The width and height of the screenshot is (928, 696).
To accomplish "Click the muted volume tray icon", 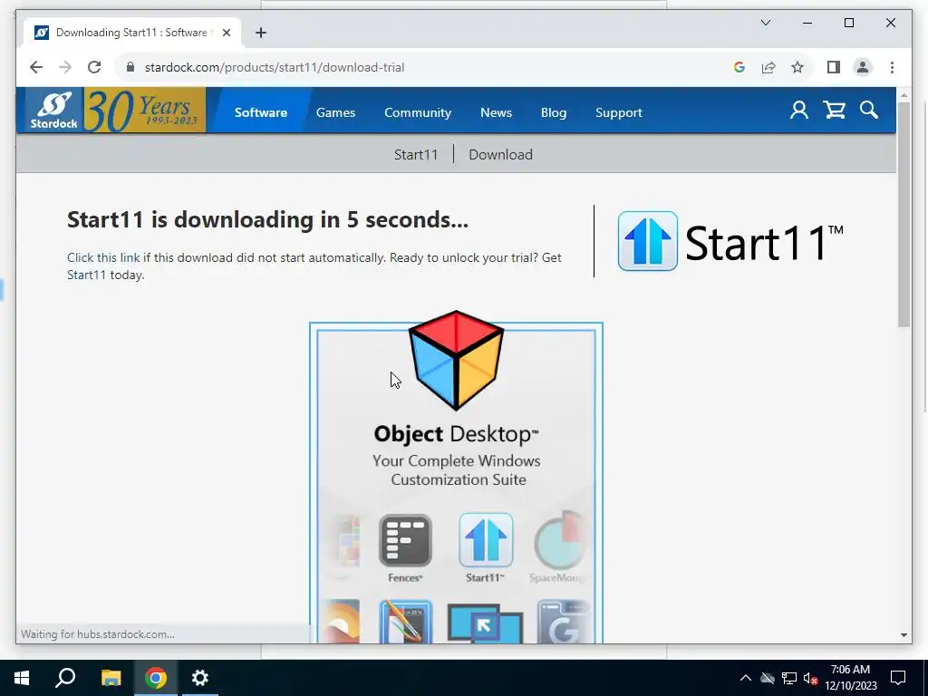I will tap(810, 678).
